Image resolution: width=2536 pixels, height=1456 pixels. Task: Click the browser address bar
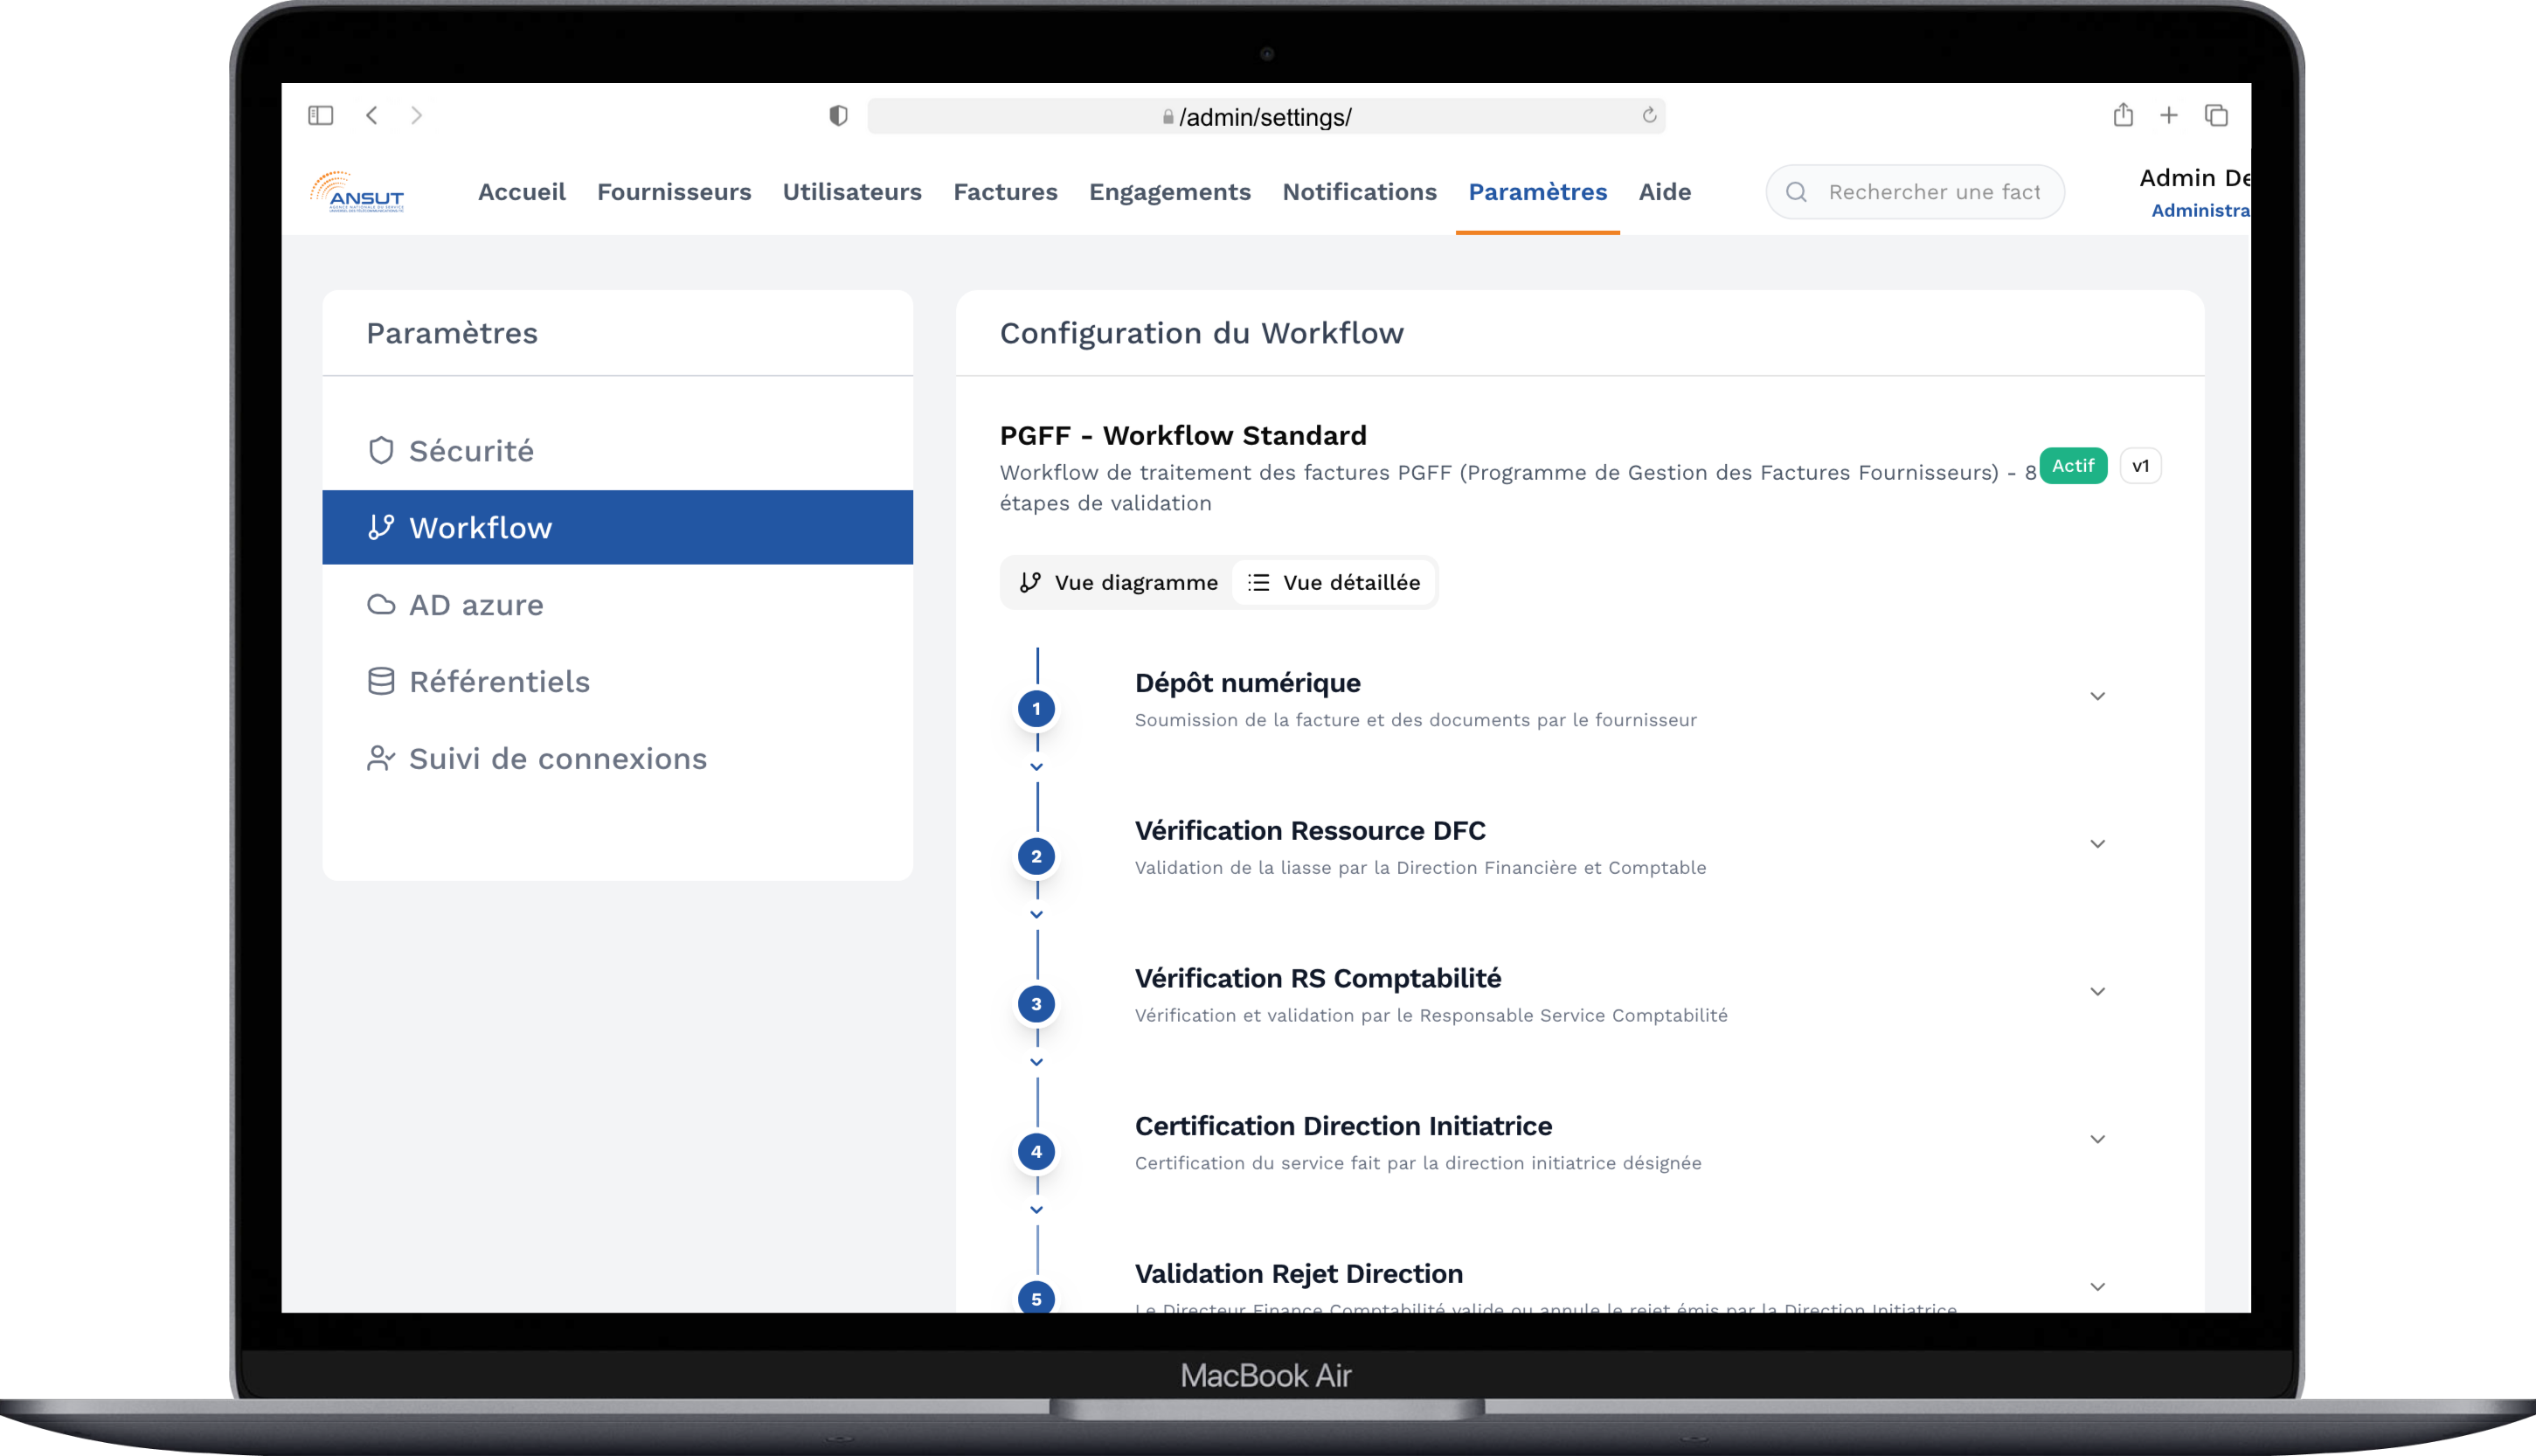tap(1265, 117)
